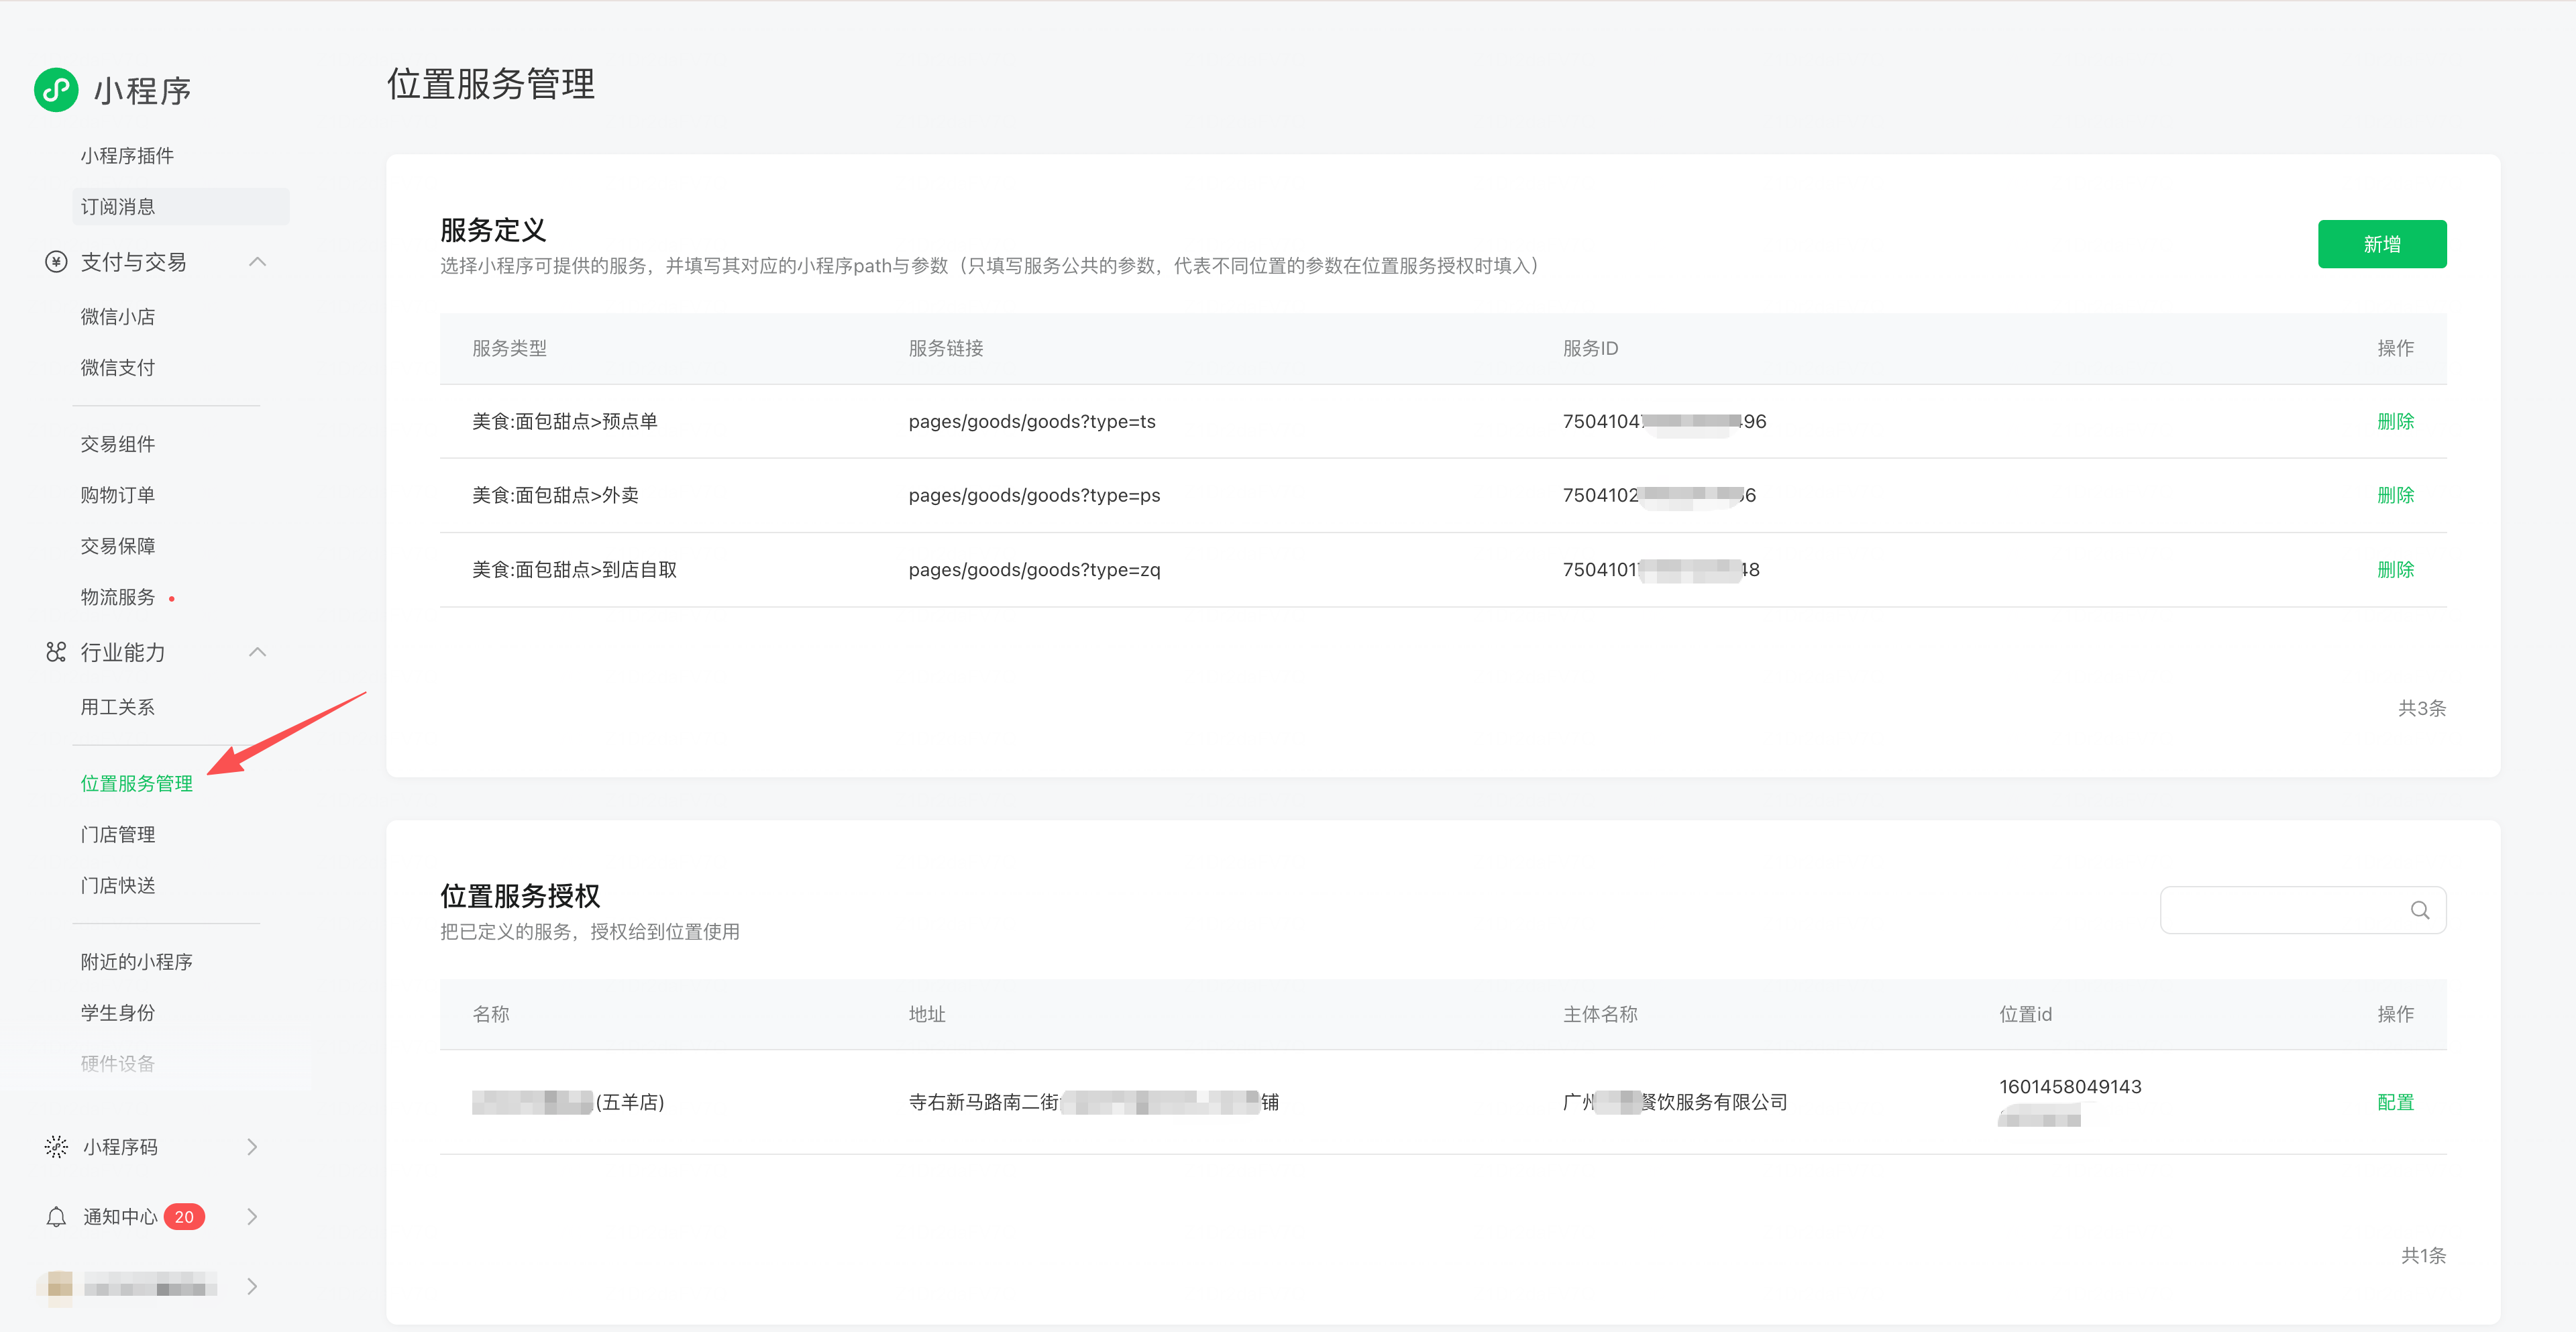Click the 行业能力 section icon
This screenshot has height=1332, width=2576.
[56, 652]
